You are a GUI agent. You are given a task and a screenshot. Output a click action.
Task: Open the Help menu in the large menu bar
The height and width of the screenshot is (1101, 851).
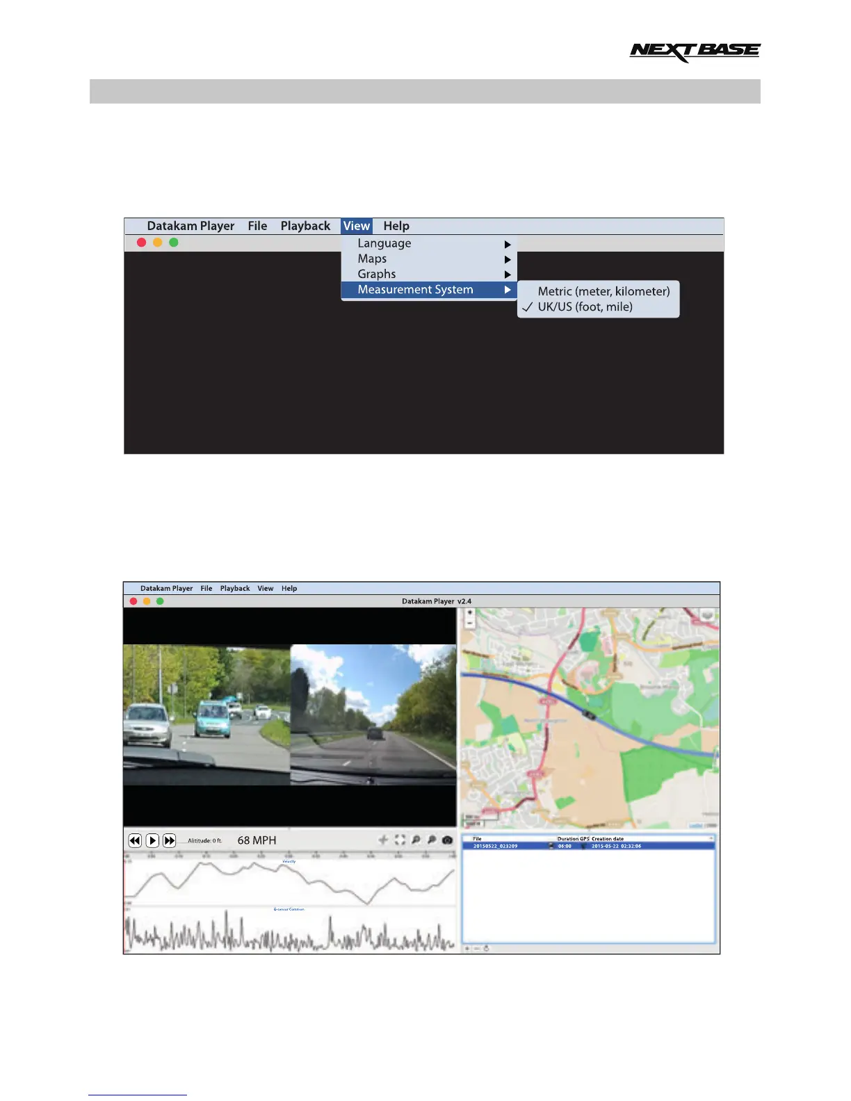[x=396, y=226]
